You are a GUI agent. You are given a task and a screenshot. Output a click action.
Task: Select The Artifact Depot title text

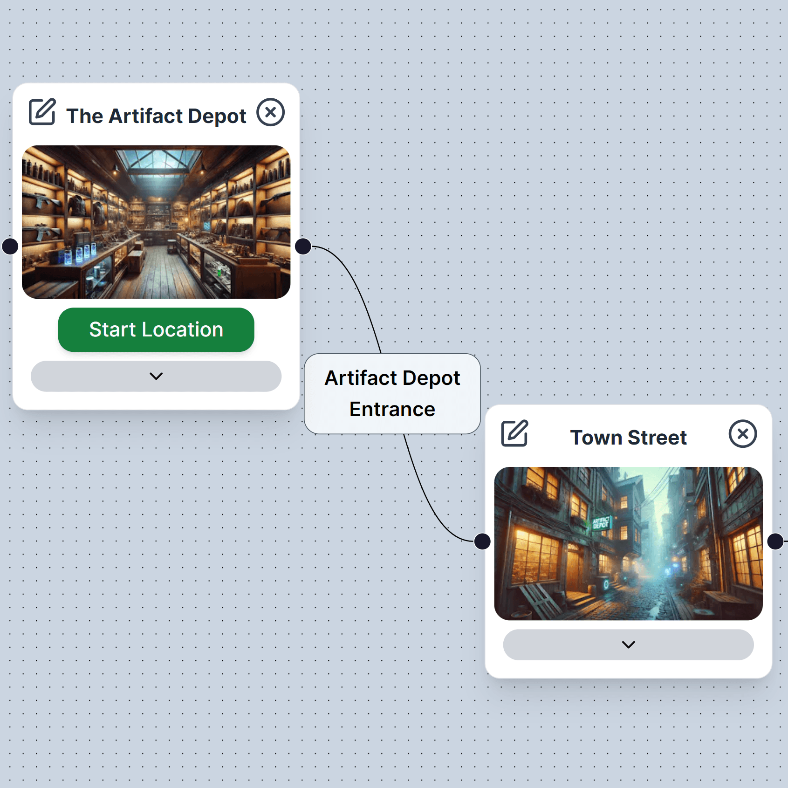[x=156, y=116]
